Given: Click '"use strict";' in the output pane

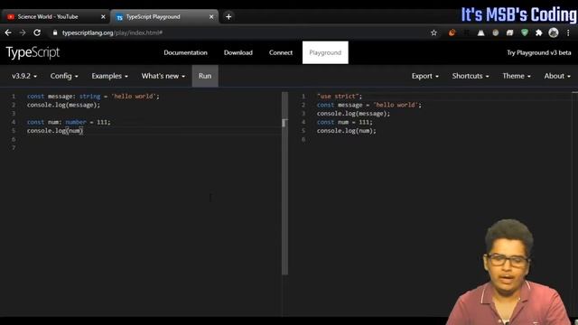Looking at the screenshot, I should tap(340, 97).
